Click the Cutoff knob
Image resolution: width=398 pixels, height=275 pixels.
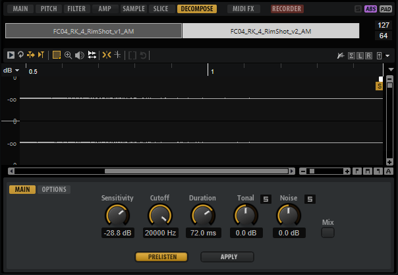[160, 216]
